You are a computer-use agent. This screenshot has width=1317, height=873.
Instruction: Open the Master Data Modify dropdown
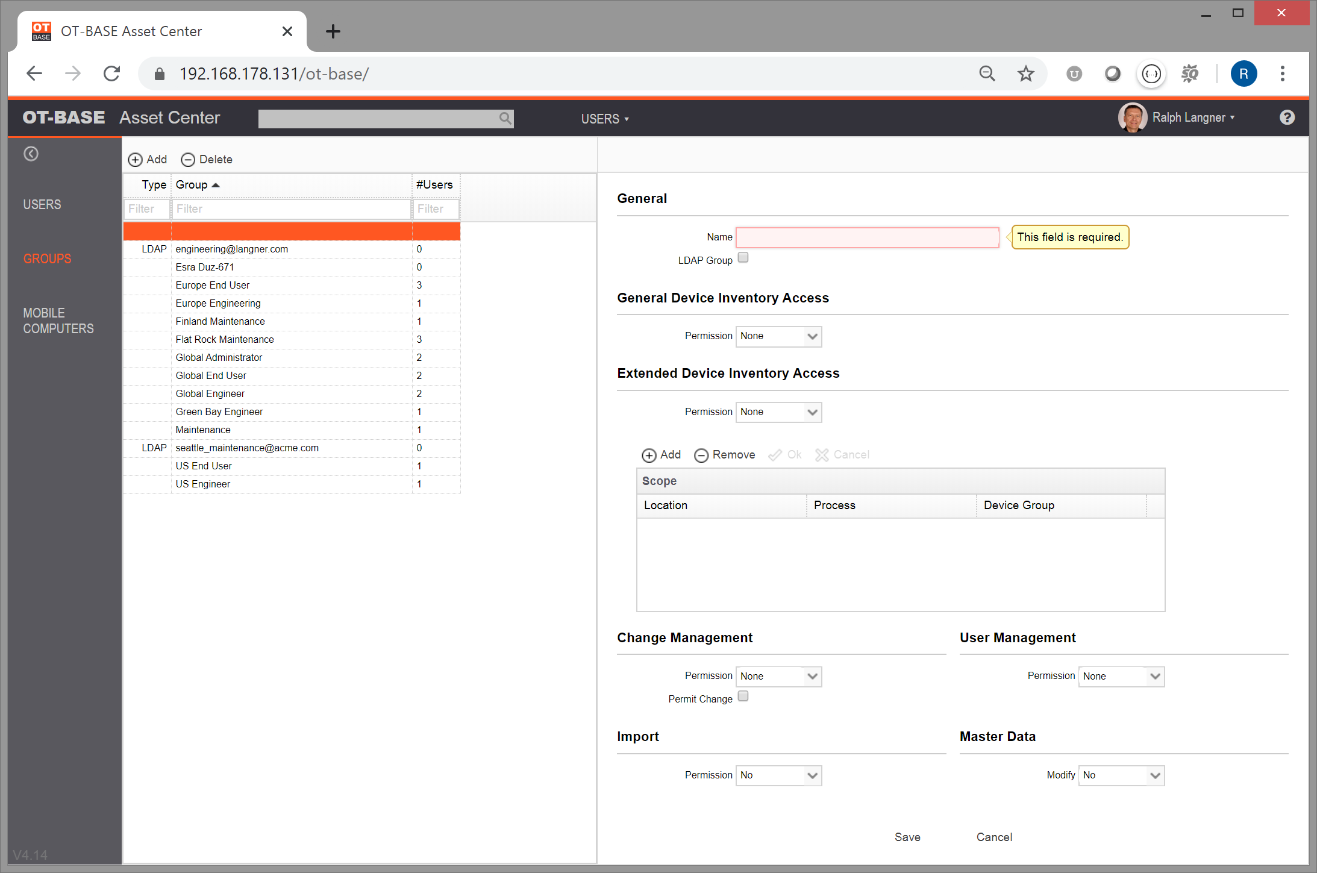click(x=1121, y=775)
